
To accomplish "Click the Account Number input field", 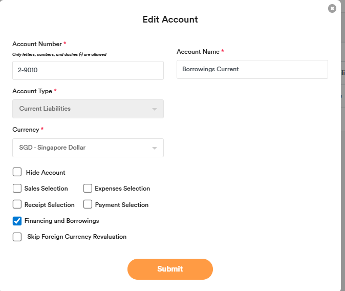I will [x=88, y=70].
